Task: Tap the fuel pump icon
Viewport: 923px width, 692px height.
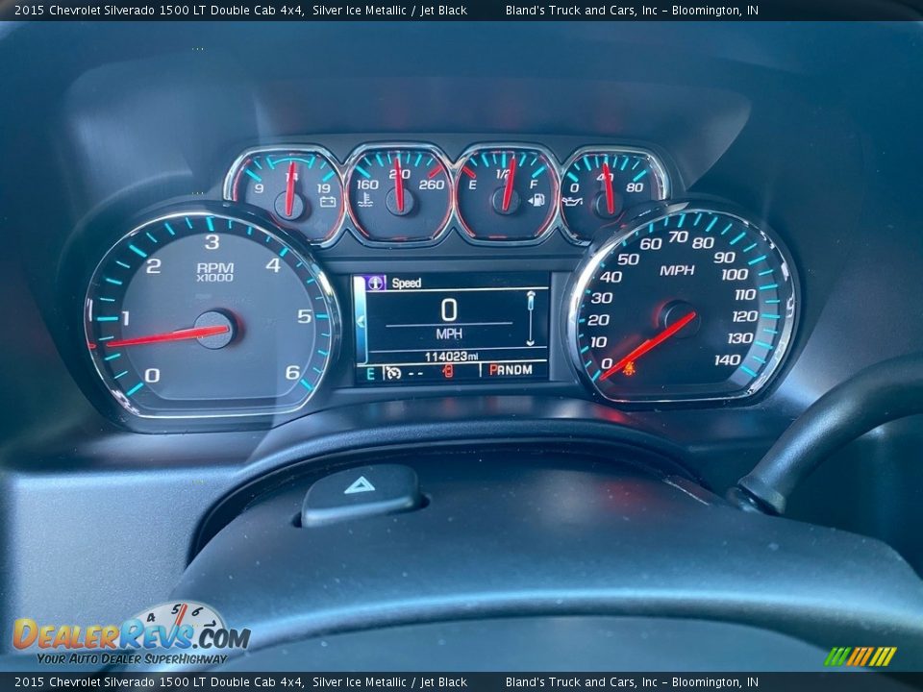Action: point(536,200)
